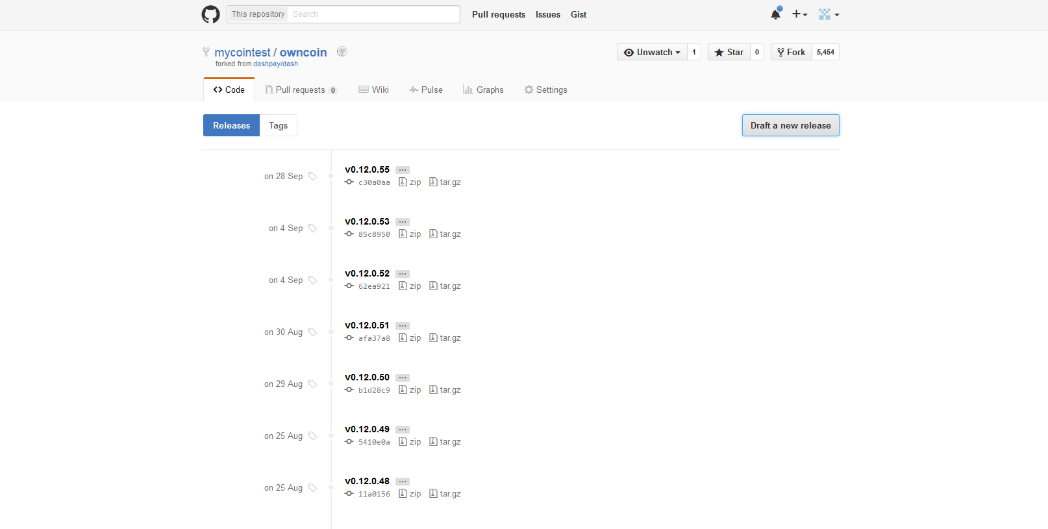Download zip for v0.12.0.49
The height and width of the screenshot is (529, 1048).
click(x=410, y=442)
